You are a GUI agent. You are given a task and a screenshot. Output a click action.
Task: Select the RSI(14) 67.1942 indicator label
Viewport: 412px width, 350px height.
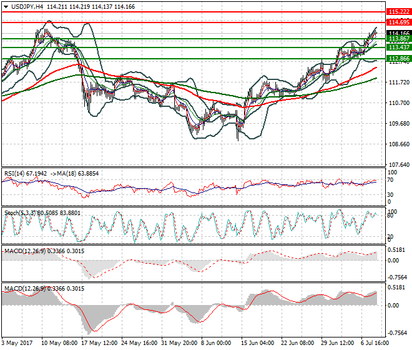coord(26,174)
